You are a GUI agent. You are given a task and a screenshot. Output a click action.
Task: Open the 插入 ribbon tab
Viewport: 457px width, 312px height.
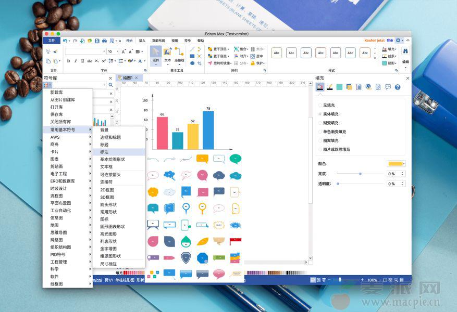coord(142,41)
